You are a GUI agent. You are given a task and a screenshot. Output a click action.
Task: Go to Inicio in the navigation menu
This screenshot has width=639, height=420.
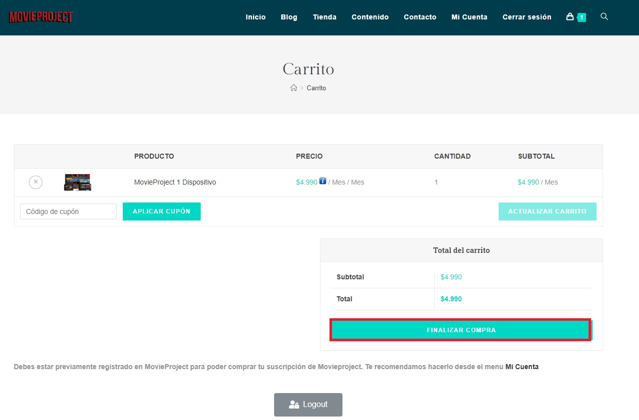pyautogui.click(x=256, y=17)
